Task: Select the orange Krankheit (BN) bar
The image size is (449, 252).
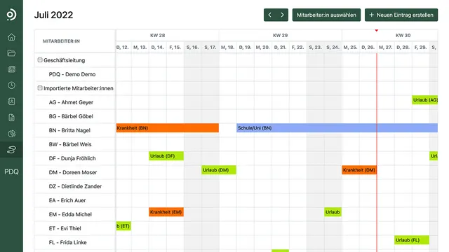Action: pyautogui.click(x=168, y=128)
